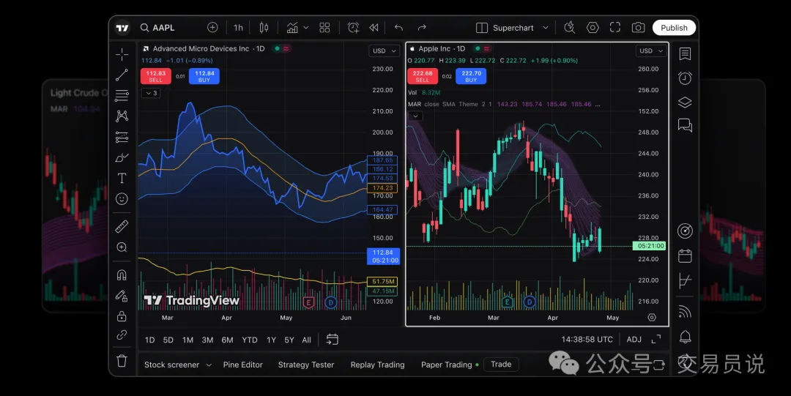The height and width of the screenshot is (396, 791).
Task: Click the market status green dot on AMD chart
Action: 277,48
